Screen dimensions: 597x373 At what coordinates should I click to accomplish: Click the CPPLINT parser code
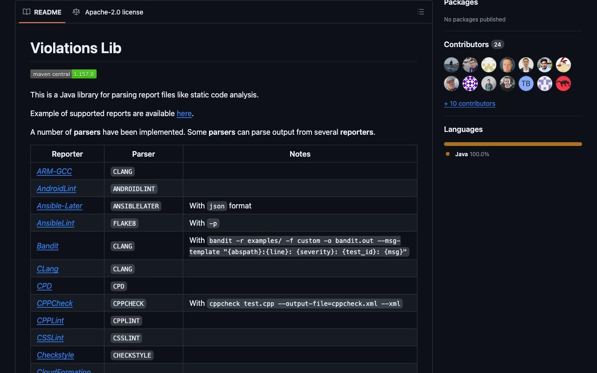[126, 321]
